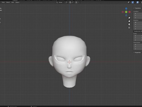Click the red X axis on the navigation gizmo
The image size is (142, 107).
130,12
